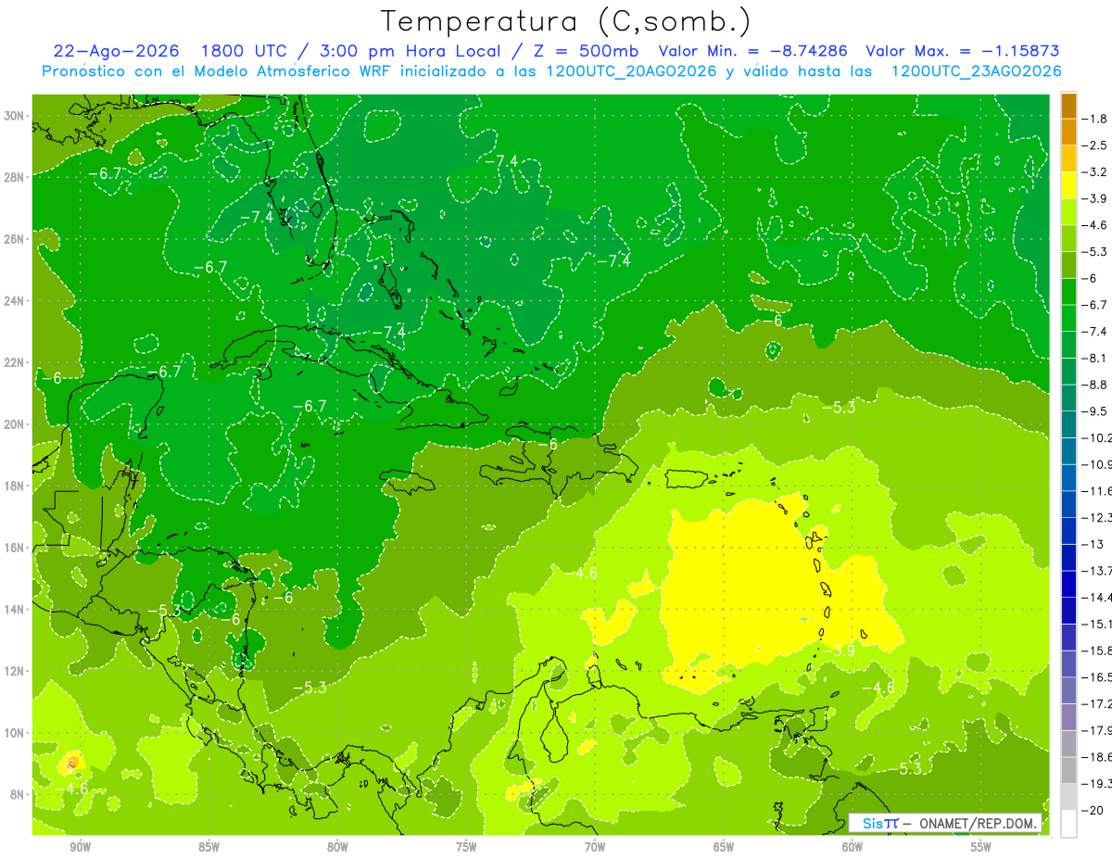Click the orange colorbar swatch between -1.8 and -2.5

point(1068,132)
